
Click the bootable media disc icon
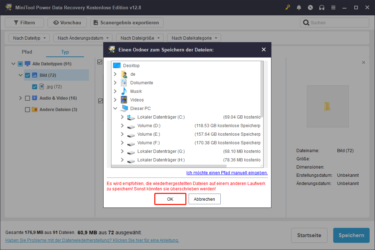click(310, 7)
